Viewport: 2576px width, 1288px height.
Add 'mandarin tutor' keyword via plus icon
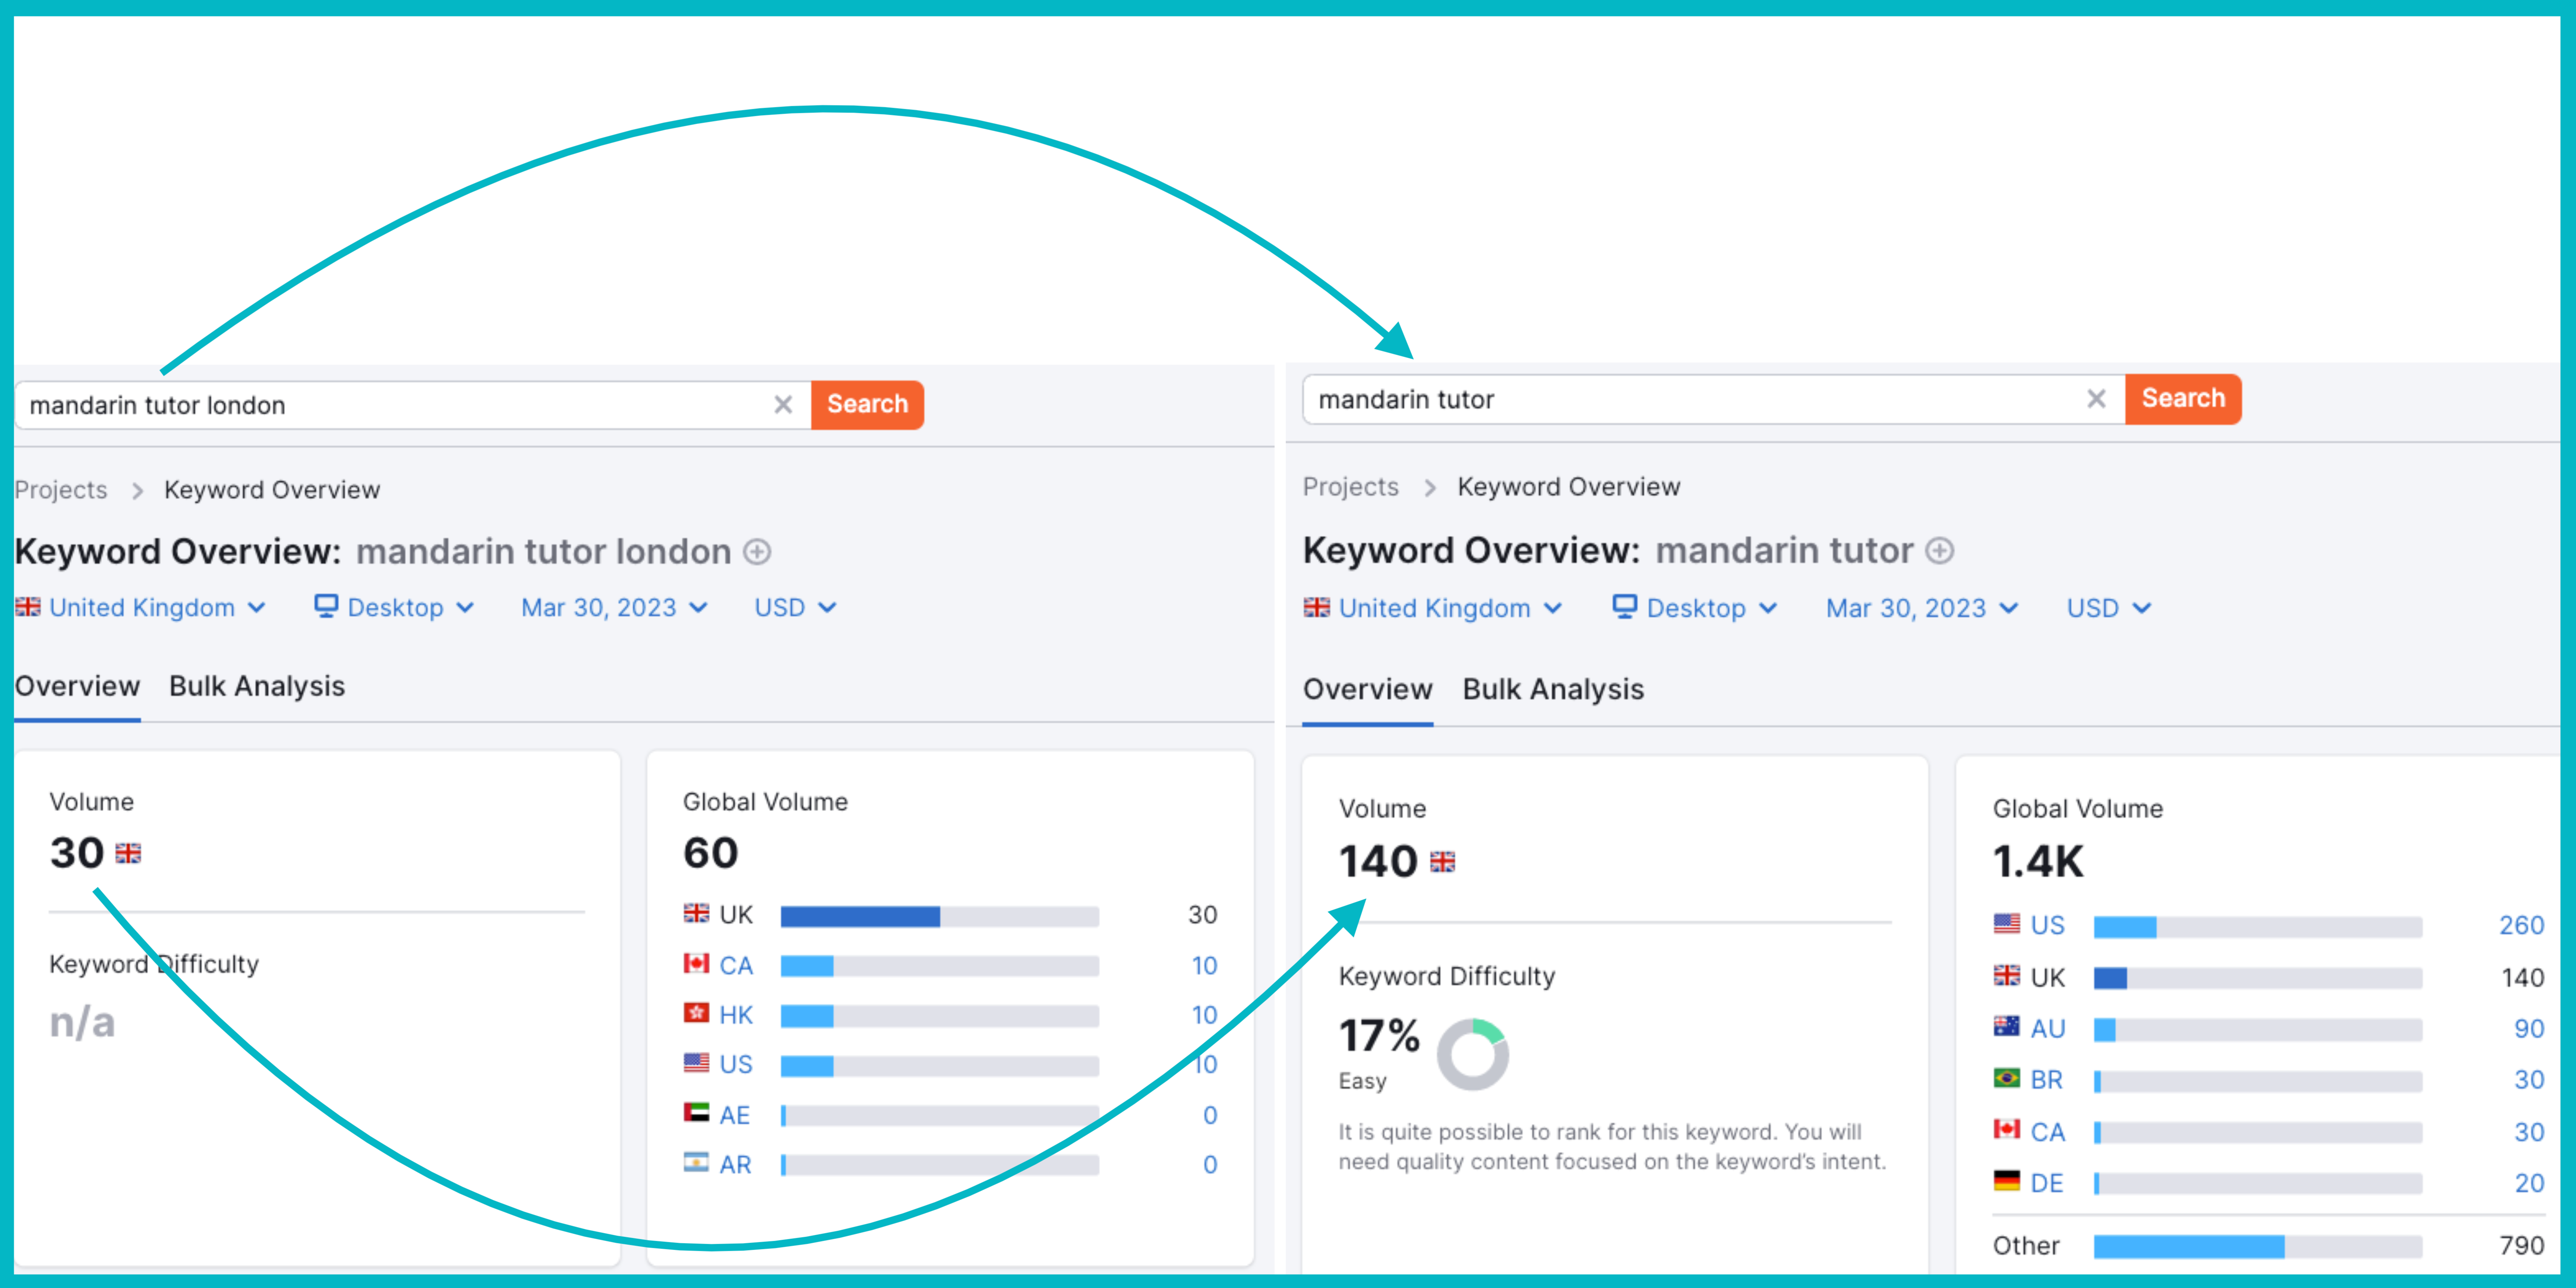click(1940, 551)
